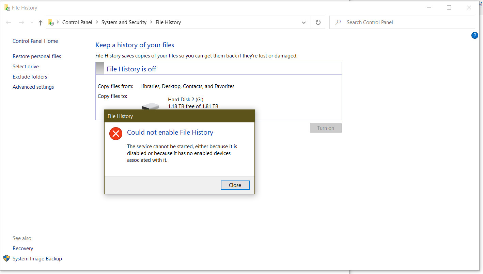Click the Back navigation arrow
483x274 pixels.
tap(9, 22)
